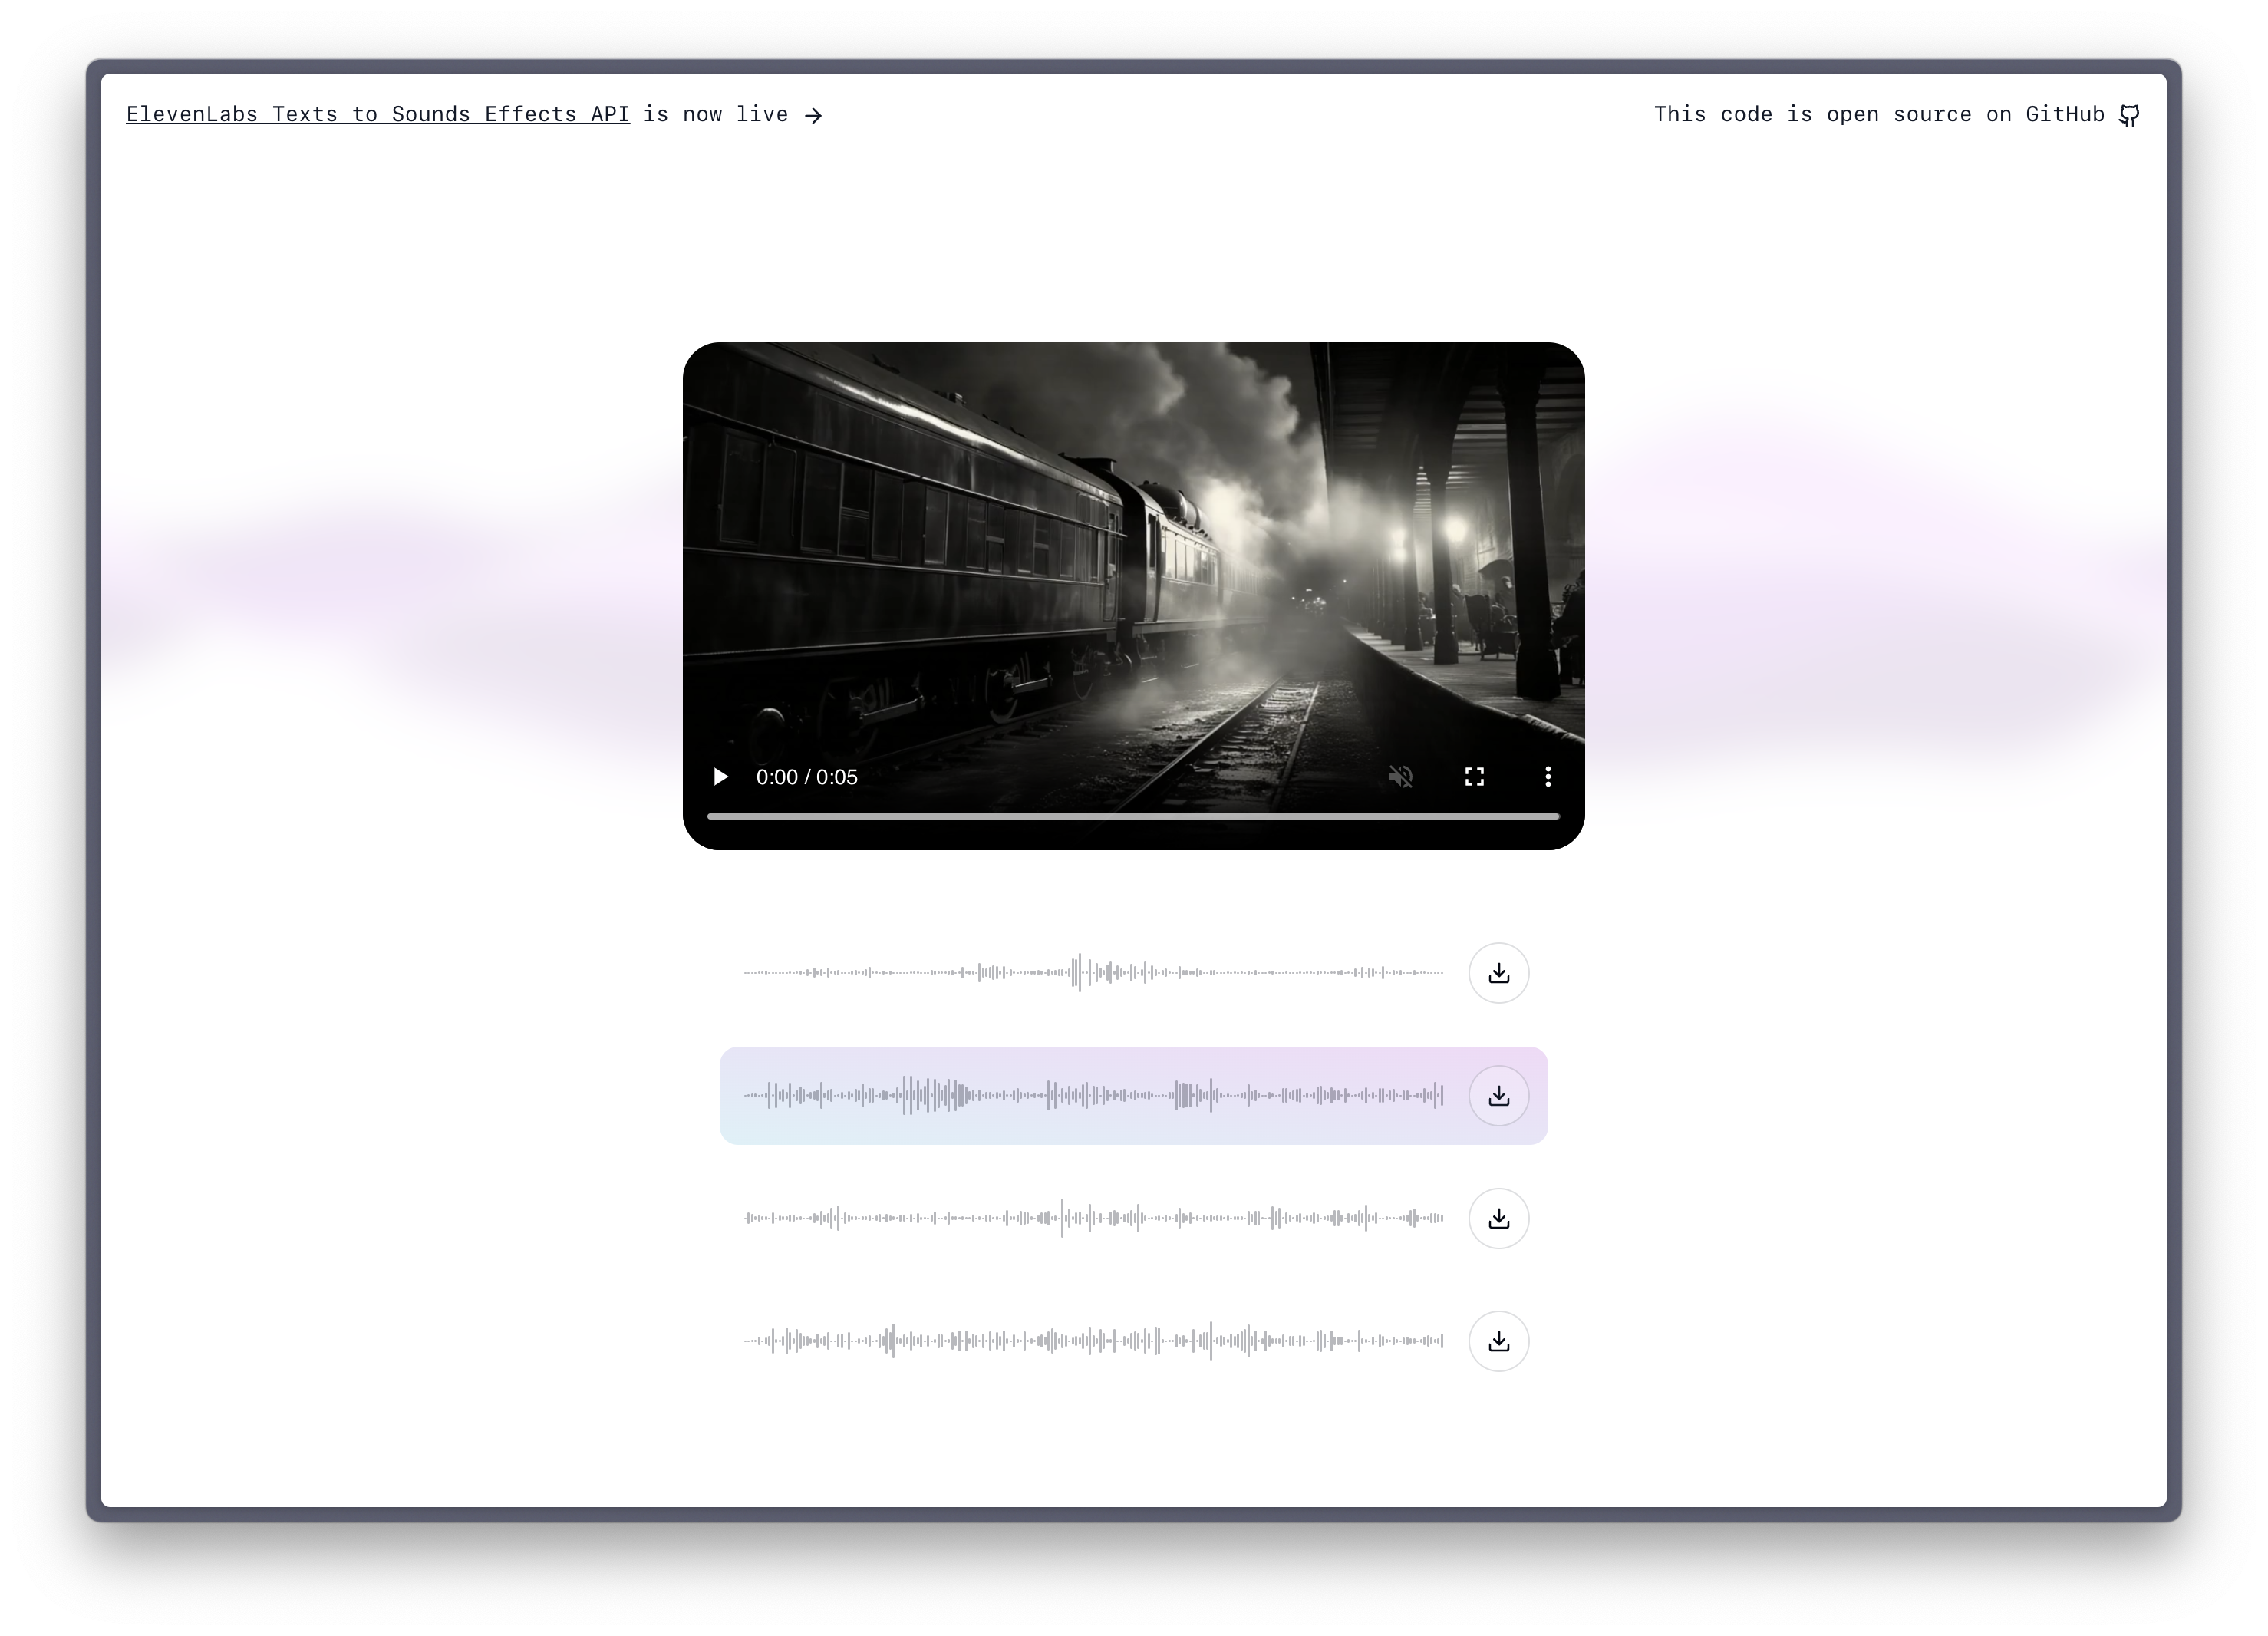This screenshot has height=1636, width=2268.
Task: Open ElevenLabs Texts to Sounds Effects API link
Action: click(377, 114)
